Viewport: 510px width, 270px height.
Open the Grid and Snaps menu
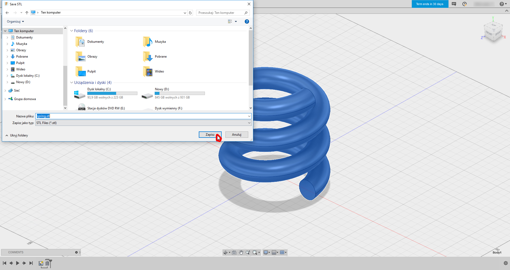[275, 252]
